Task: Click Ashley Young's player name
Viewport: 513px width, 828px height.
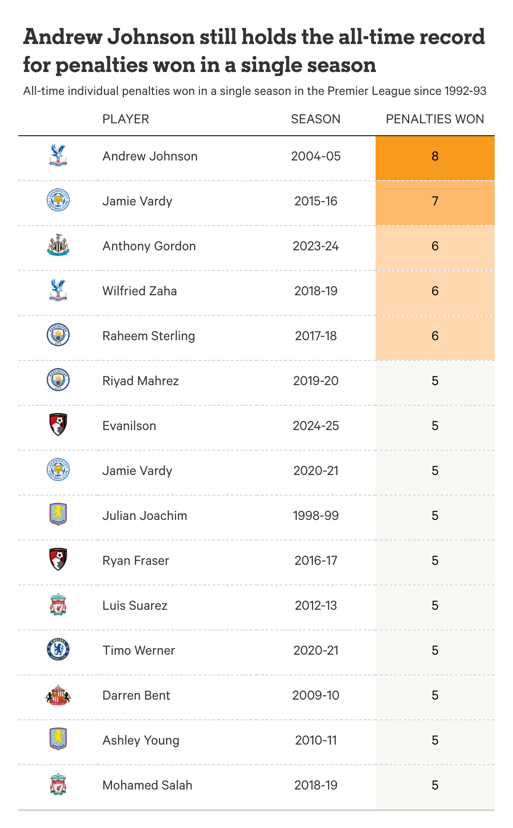Action: [141, 740]
